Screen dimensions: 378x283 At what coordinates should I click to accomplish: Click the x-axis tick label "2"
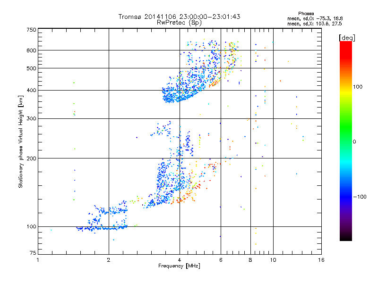click(109, 260)
